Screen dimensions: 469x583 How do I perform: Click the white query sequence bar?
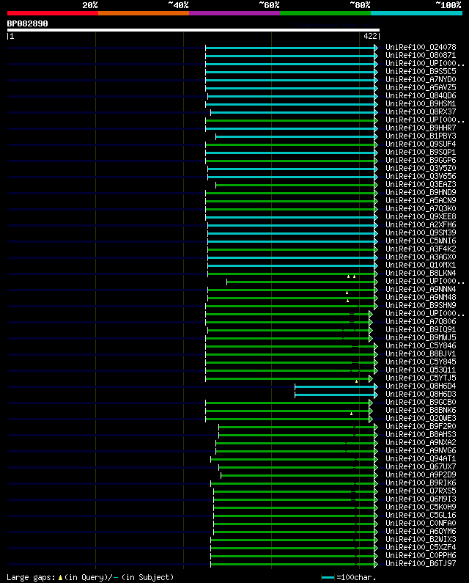tap(193, 30)
